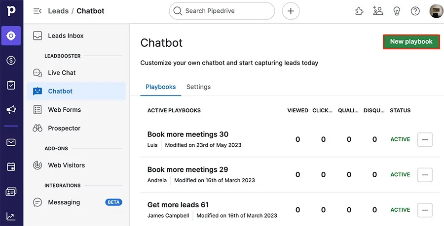Open options menu for Book more meetings 30
This screenshot has height=226, width=444.
[425, 139]
